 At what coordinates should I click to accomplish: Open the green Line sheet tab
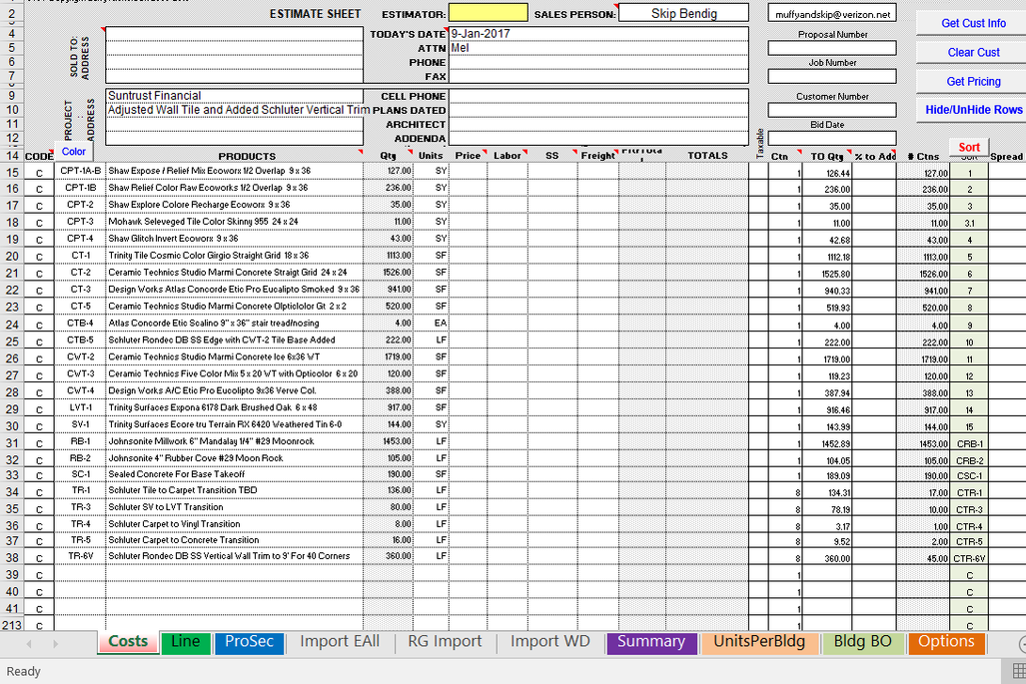(x=185, y=641)
